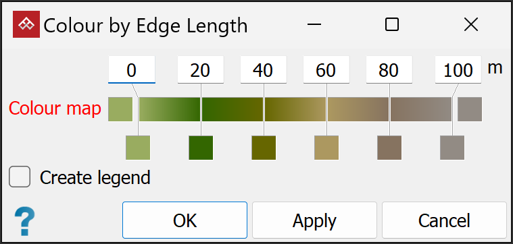
Task: Cancel the Colour by Edge Length dialog
Action: (x=444, y=220)
